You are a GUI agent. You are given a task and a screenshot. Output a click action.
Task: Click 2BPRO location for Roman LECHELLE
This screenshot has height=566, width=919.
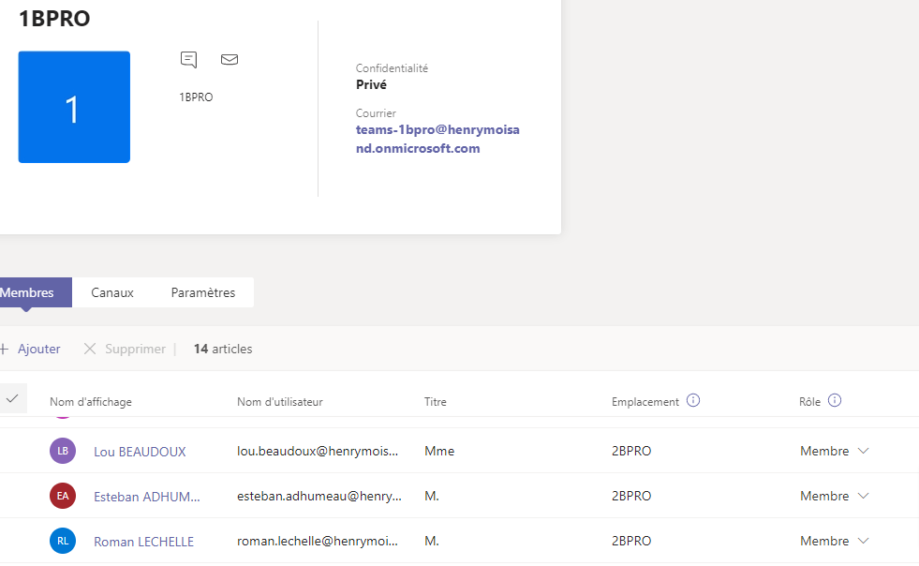(x=631, y=542)
